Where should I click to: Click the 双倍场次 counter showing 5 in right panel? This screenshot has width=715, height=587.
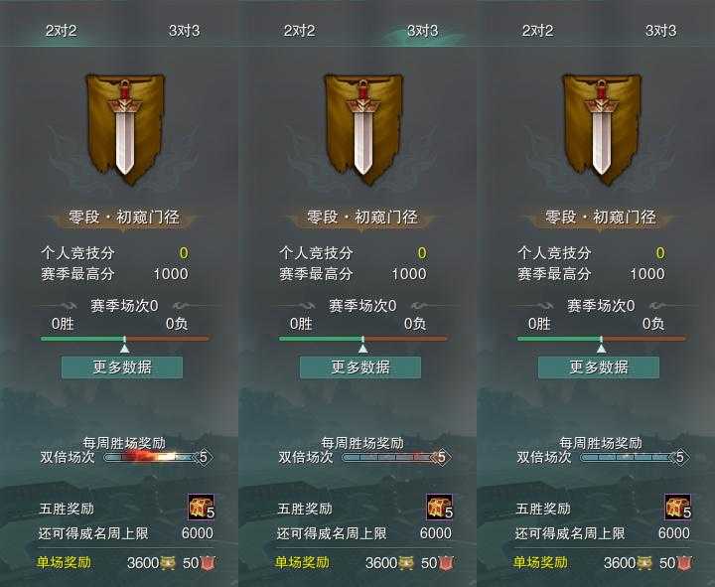coord(679,457)
